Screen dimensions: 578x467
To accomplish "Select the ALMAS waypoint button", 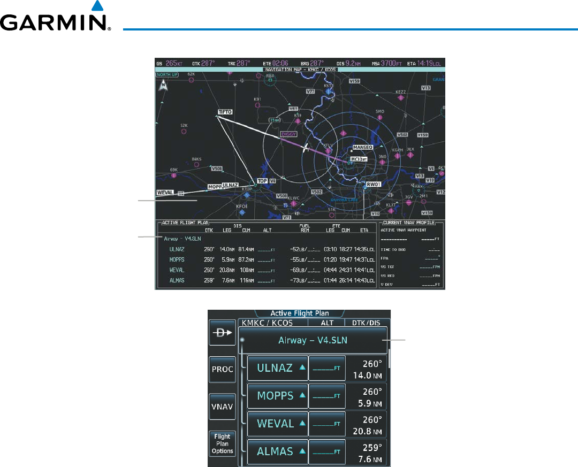I will point(278,451).
